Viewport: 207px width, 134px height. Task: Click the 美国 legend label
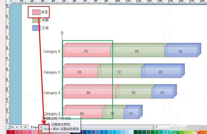pyautogui.click(x=44, y=12)
